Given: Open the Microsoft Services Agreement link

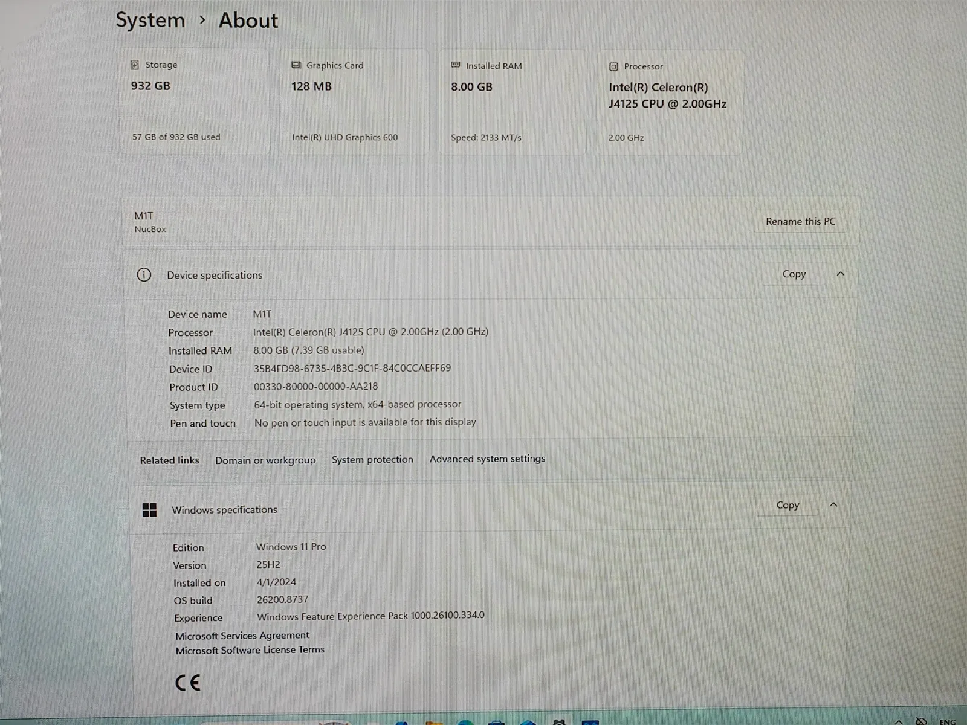Looking at the screenshot, I should coord(242,636).
